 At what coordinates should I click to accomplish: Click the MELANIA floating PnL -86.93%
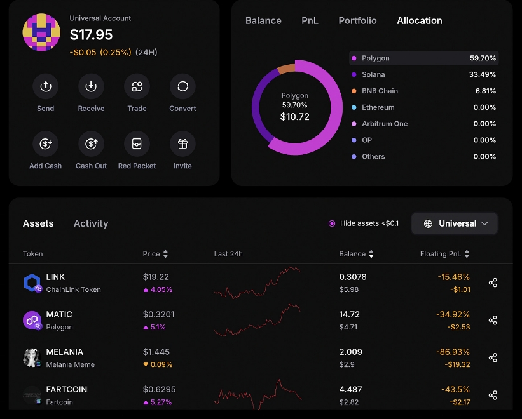(453, 352)
